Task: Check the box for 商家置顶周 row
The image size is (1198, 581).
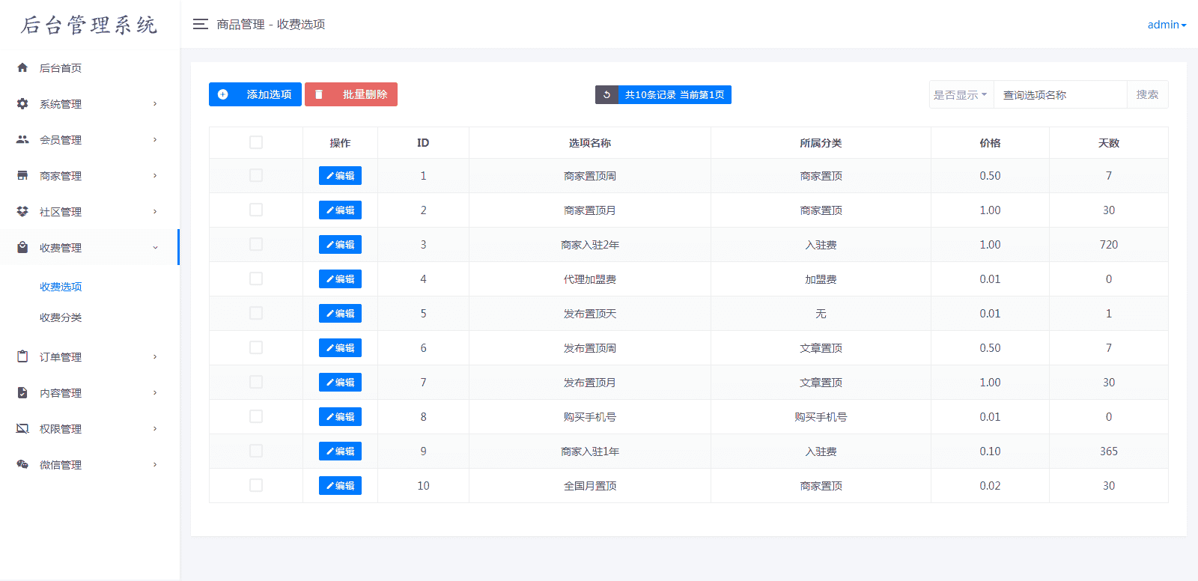Action: click(x=256, y=175)
